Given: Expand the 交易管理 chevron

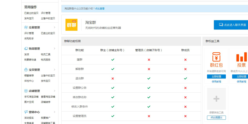Looking at the screenshot, I should coord(55,27).
